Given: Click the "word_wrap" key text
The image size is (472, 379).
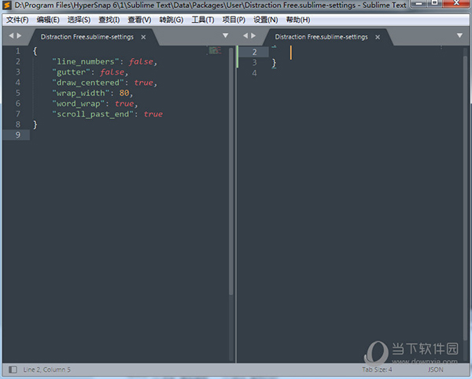Looking at the screenshot, I should 79,104.
